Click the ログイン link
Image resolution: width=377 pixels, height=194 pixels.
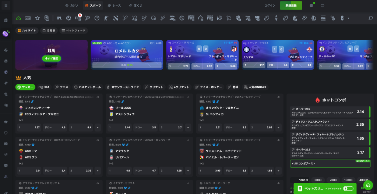pos(270,6)
